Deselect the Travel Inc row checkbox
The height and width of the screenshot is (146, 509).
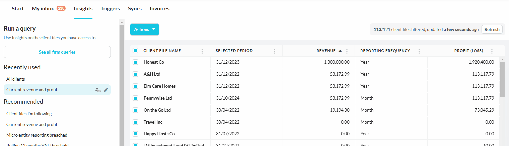pyautogui.click(x=135, y=122)
